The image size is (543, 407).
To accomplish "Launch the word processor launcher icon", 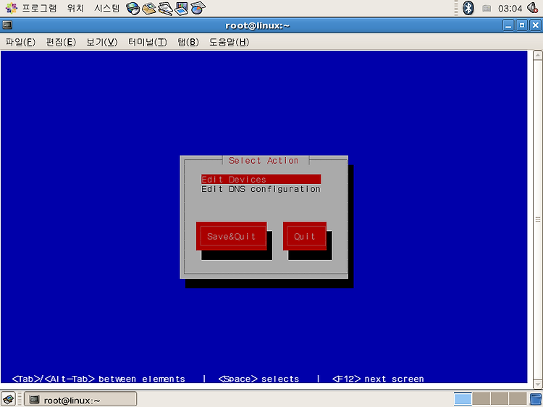I will [165, 8].
